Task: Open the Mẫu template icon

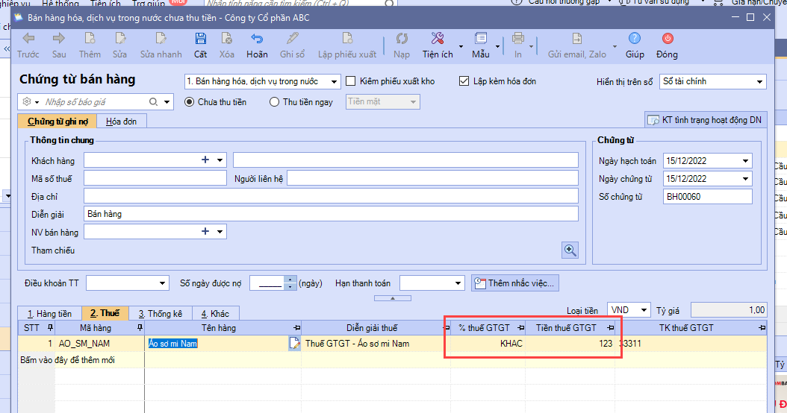Action: pyautogui.click(x=480, y=39)
